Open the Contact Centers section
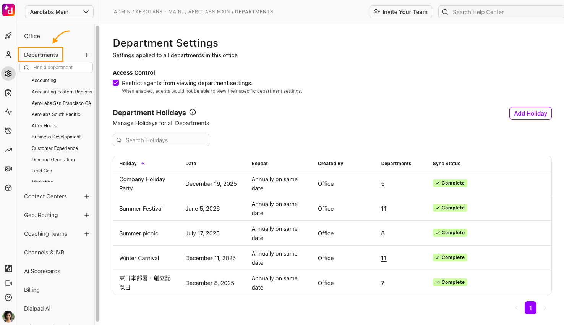564x325 pixels. [x=45, y=196]
